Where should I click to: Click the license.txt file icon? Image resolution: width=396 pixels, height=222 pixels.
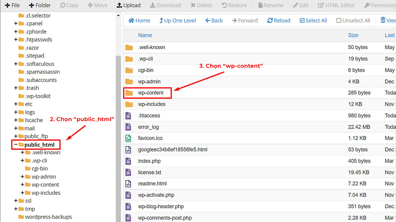[x=128, y=172]
